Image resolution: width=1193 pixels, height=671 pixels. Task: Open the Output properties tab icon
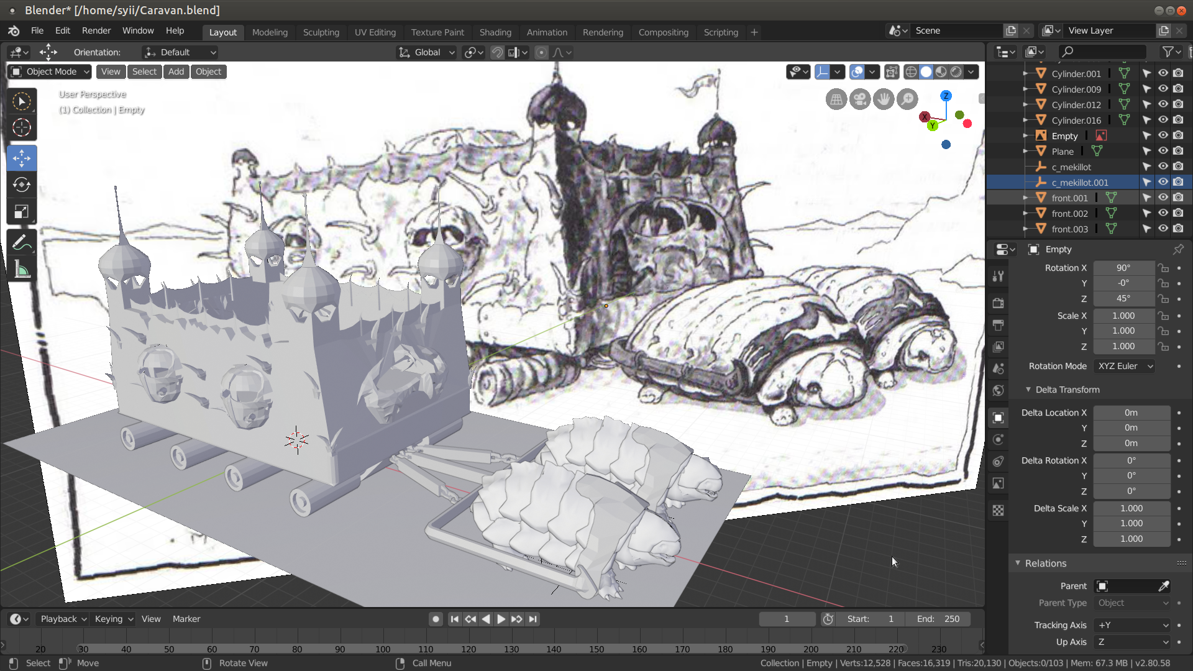click(x=999, y=325)
